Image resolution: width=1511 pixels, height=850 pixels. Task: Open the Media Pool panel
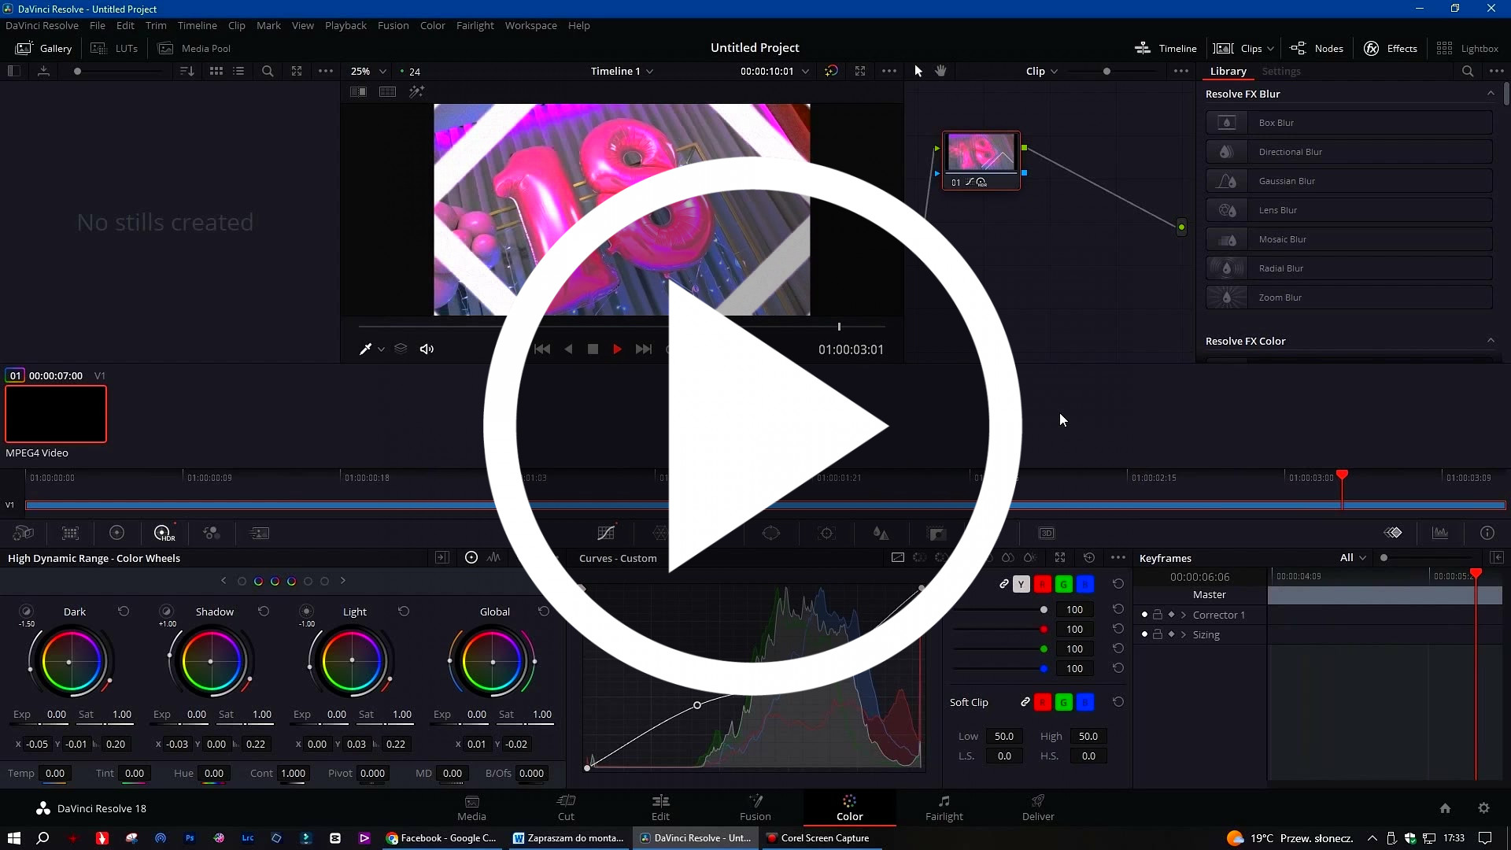(x=194, y=48)
